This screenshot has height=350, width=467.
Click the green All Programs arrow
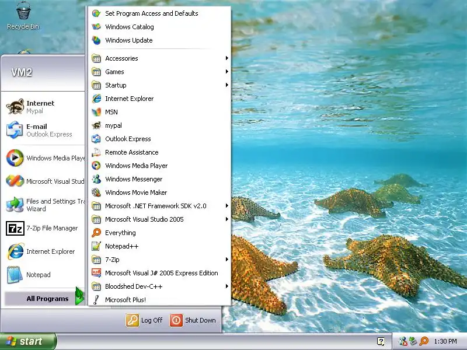click(79, 296)
